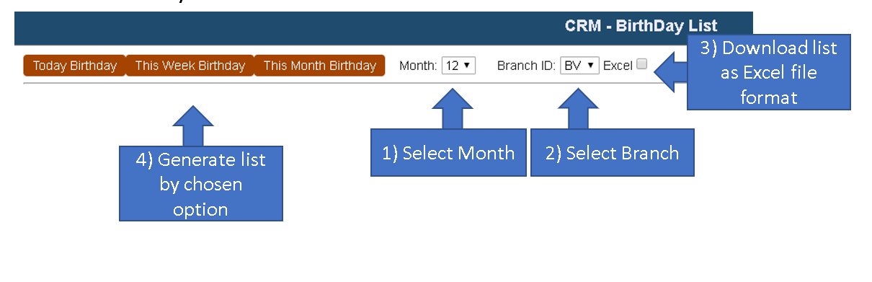Screen dimensions: 872x282
Task: Show the This Month Birthday list
Action: (x=319, y=66)
